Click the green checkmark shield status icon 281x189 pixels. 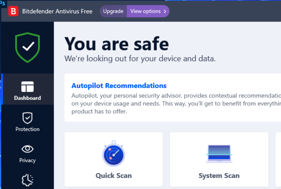(x=27, y=47)
